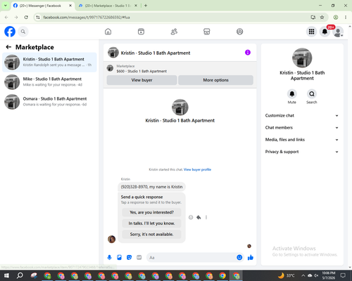
Task: Open the View buyer profile link
Action: pyautogui.click(x=197, y=169)
